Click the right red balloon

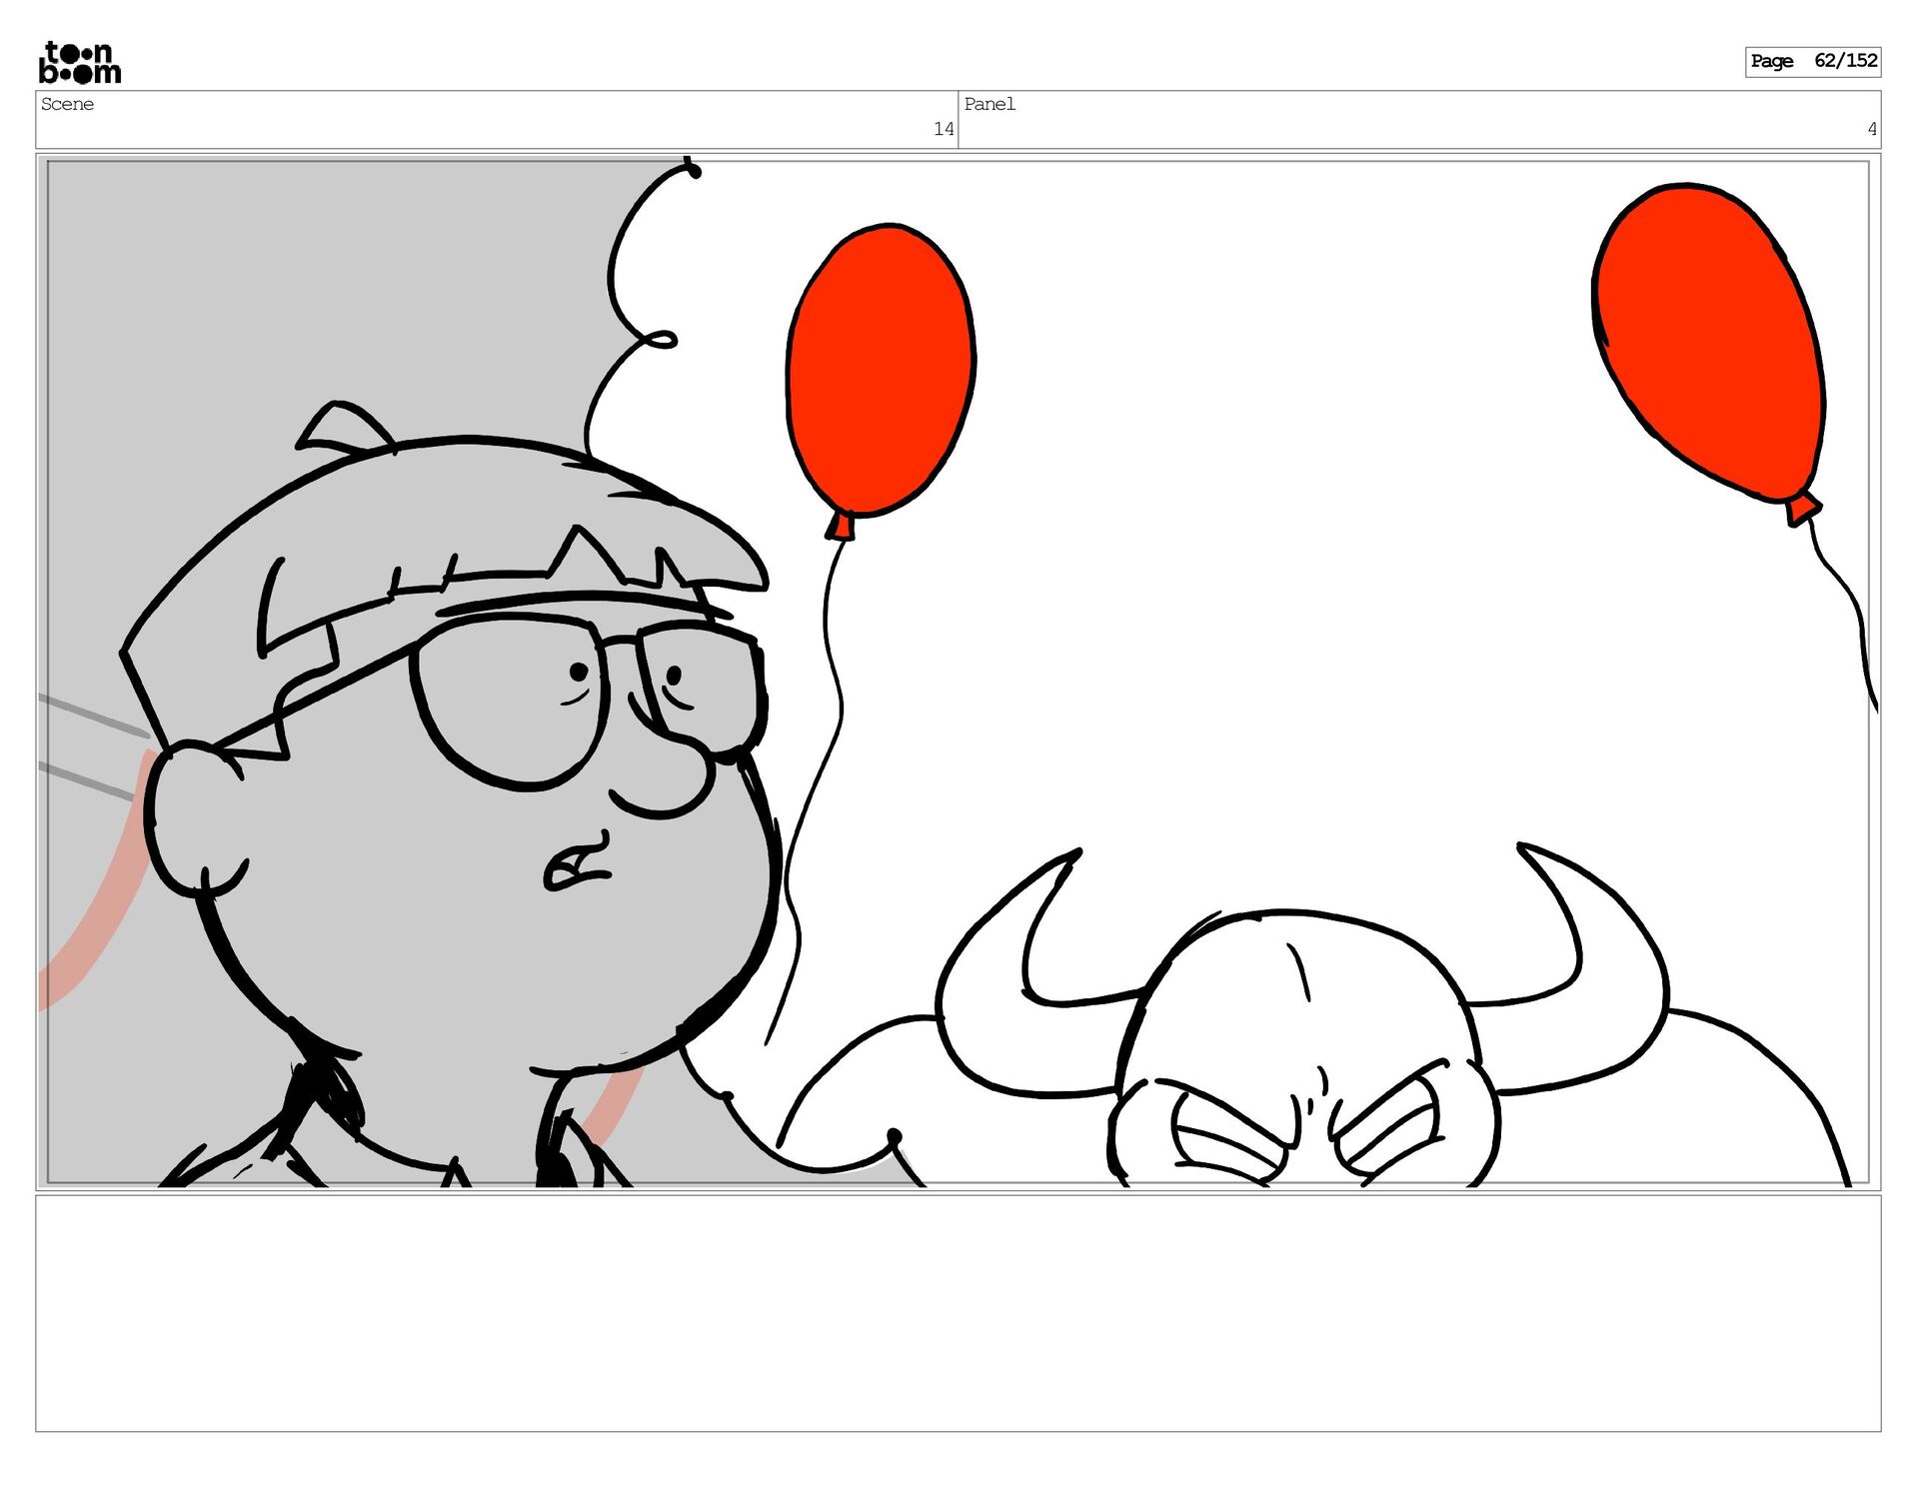click(x=1709, y=340)
